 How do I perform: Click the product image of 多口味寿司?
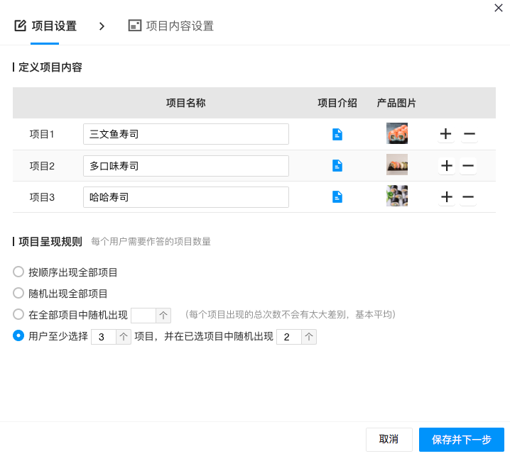pyautogui.click(x=397, y=165)
